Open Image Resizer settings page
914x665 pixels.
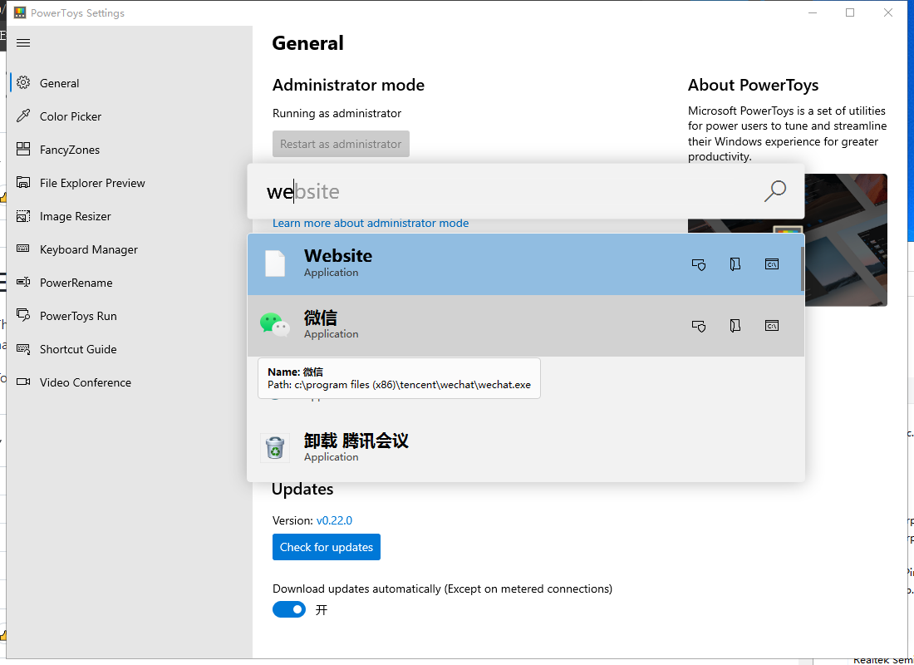[130, 216]
